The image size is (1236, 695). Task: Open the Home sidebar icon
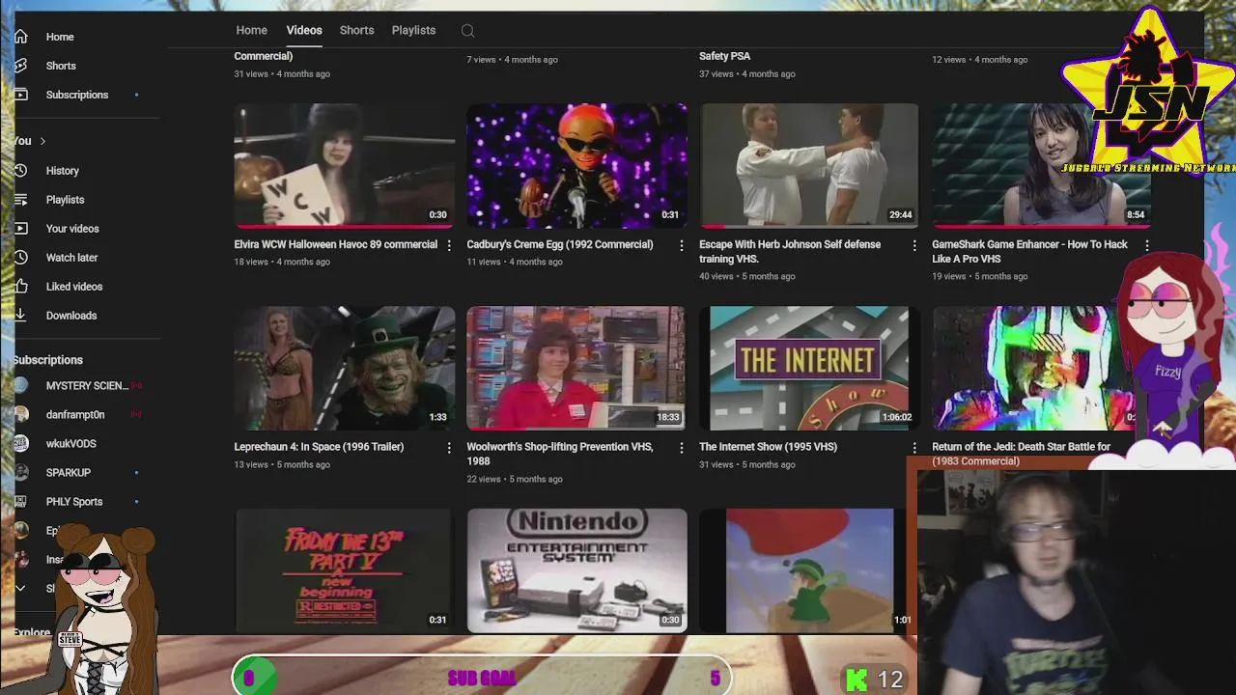pos(20,37)
